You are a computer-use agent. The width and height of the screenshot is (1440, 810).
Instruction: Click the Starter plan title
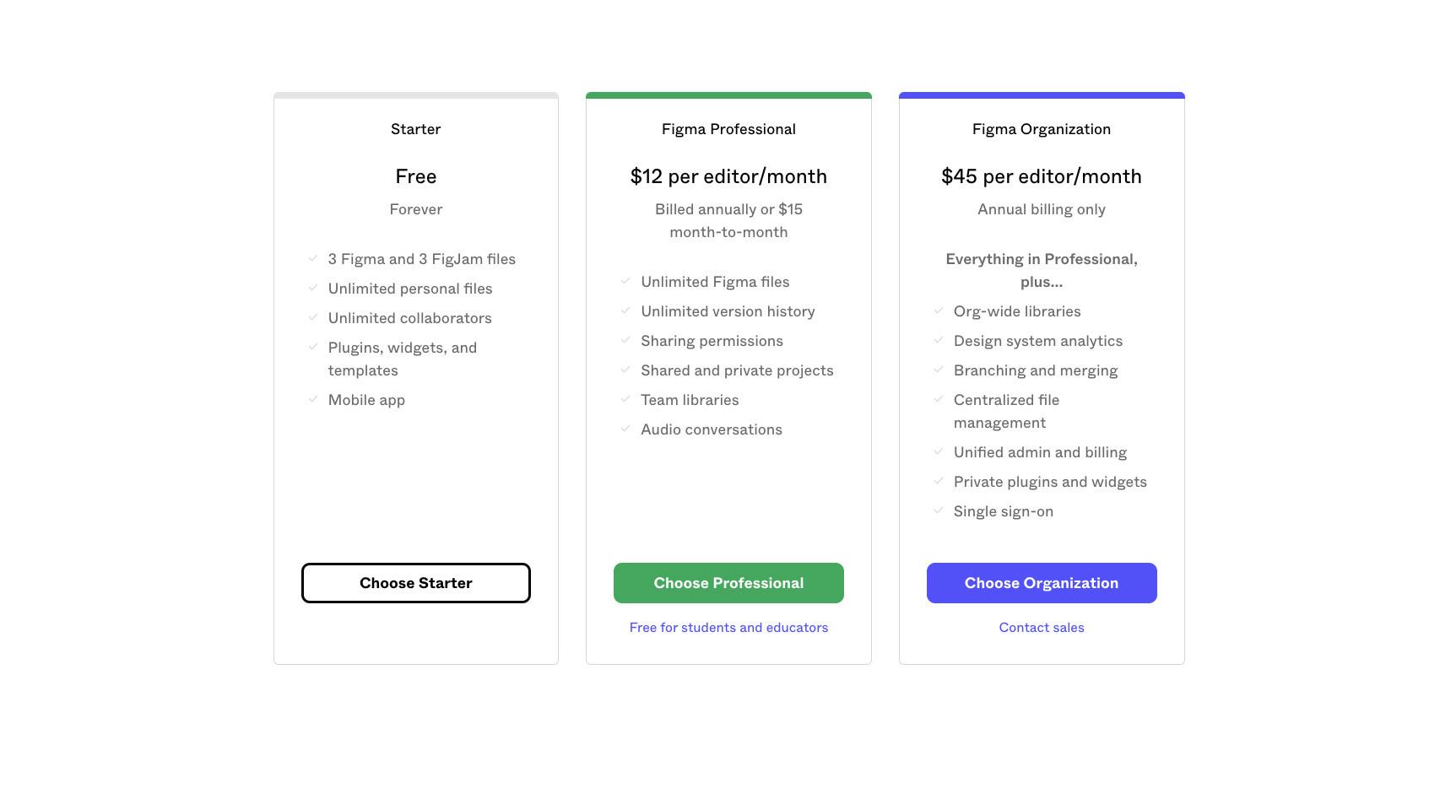[x=415, y=129]
